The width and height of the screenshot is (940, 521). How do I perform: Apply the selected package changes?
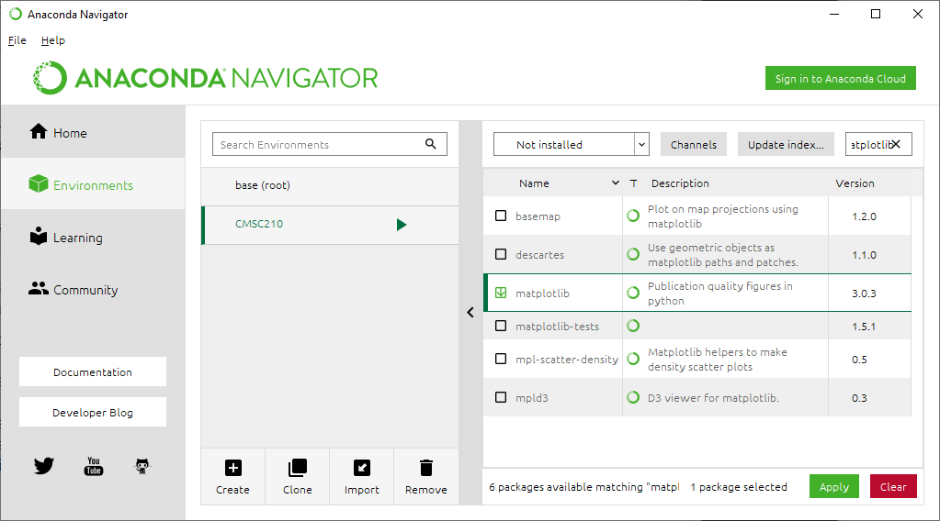pos(834,486)
